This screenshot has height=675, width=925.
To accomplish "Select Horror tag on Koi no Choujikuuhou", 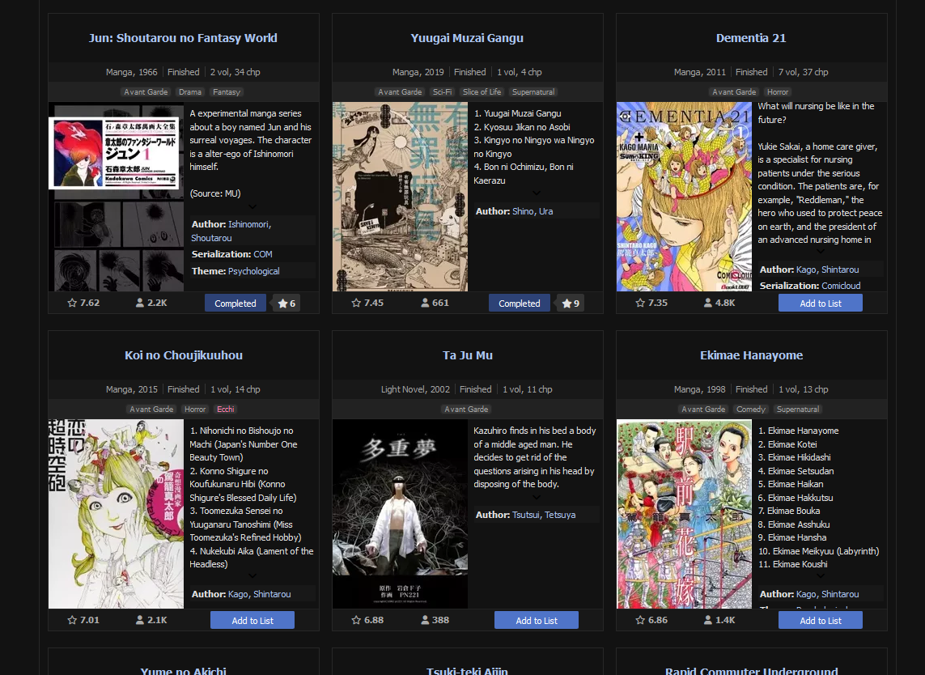I will coord(195,409).
